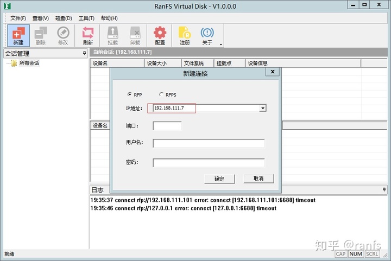391x261 pixels.
Task: Open the 帮助(H) menu
Action: pyautogui.click(x=109, y=18)
